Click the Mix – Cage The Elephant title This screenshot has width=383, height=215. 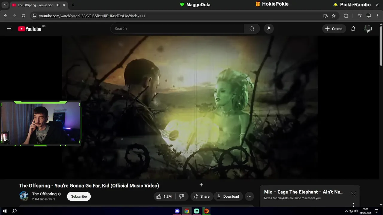pos(304,192)
